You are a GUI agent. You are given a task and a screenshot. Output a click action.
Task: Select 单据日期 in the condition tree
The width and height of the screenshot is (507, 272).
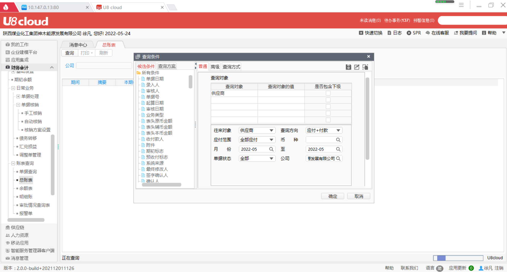click(x=155, y=79)
